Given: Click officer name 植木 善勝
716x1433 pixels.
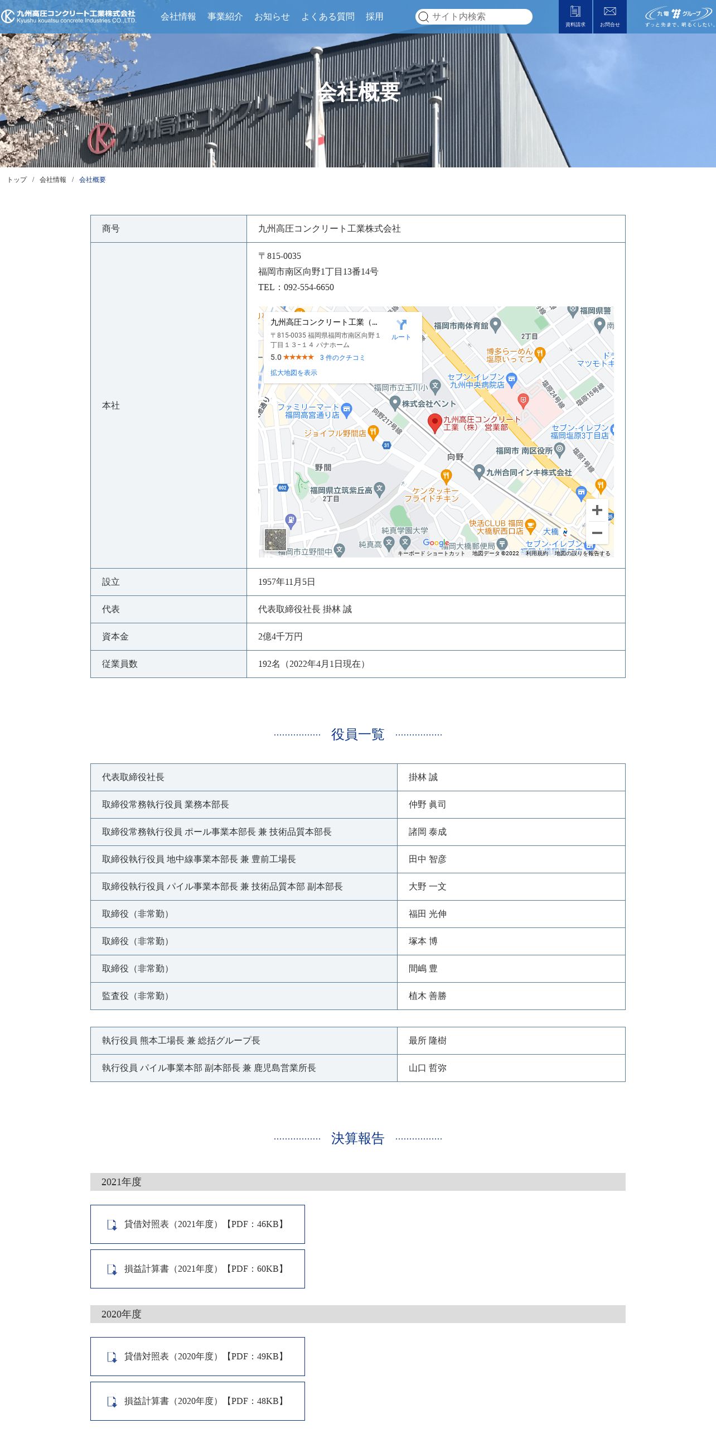Looking at the screenshot, I should click(x=428, y=996).
